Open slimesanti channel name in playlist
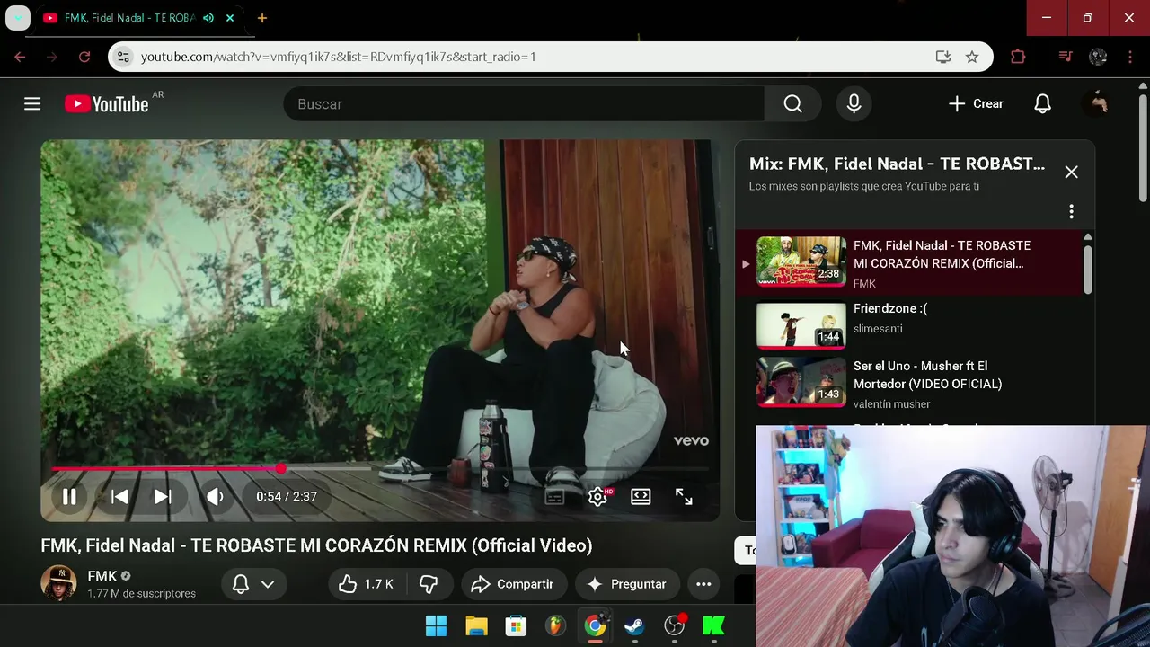Viewport: 1150px width, 647px height. (878, 329)
